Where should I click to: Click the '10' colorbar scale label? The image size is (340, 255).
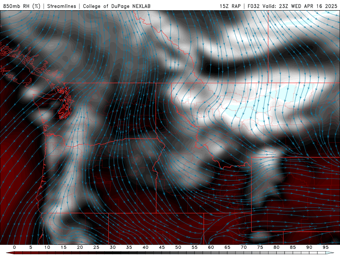point(47,247)
